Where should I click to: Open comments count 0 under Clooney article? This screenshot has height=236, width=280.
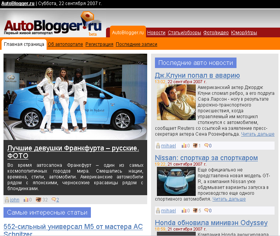(x=210, y=146)
